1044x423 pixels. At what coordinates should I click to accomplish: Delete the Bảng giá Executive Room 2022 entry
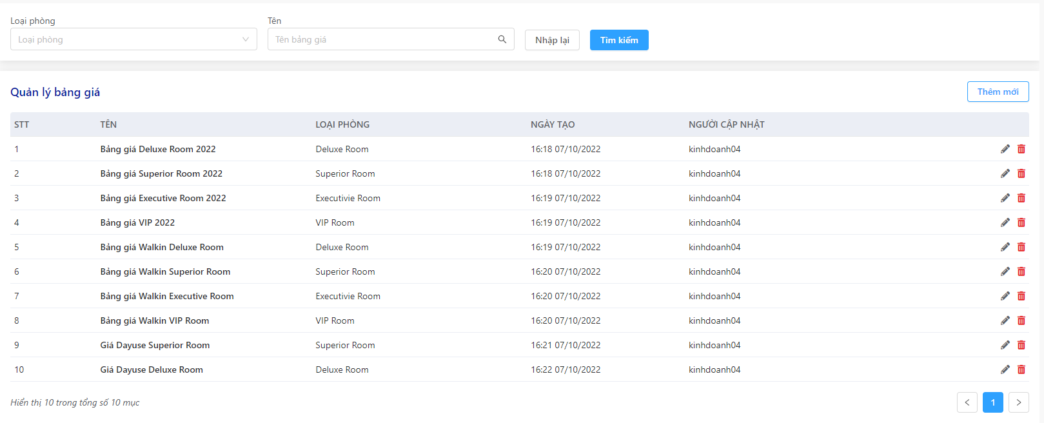(1021, 198)
